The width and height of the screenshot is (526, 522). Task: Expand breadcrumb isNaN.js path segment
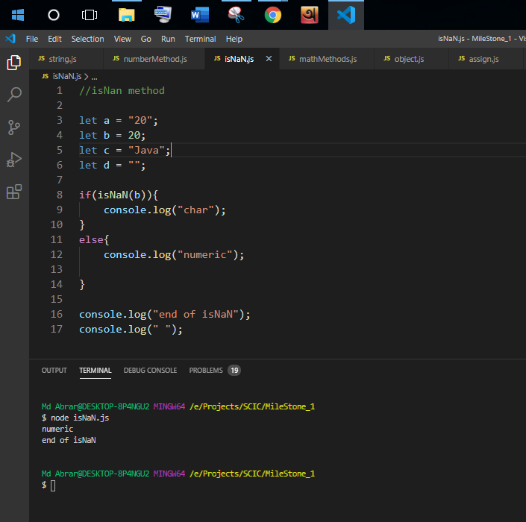pos(67,76)
